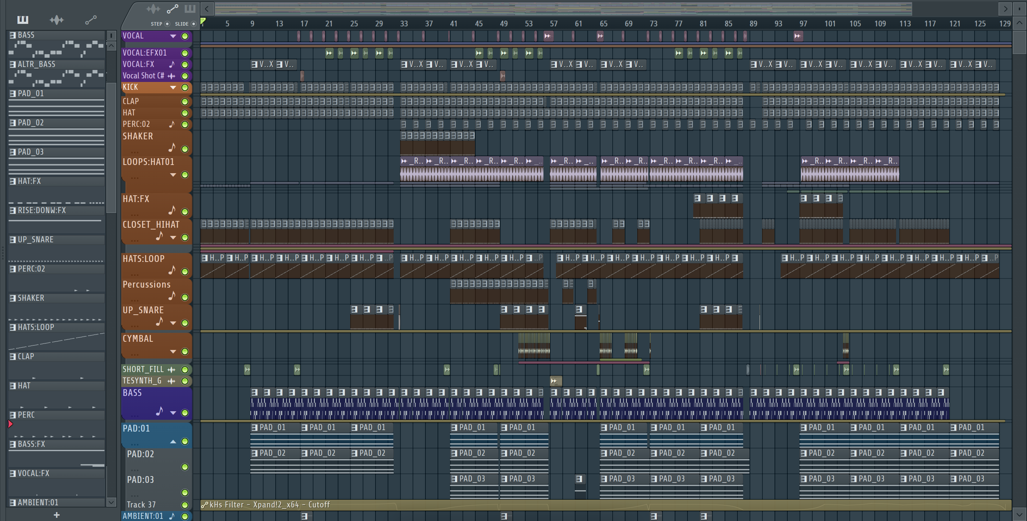
Task: Collapse the KICK track group
Action: (x=173, y=87)
